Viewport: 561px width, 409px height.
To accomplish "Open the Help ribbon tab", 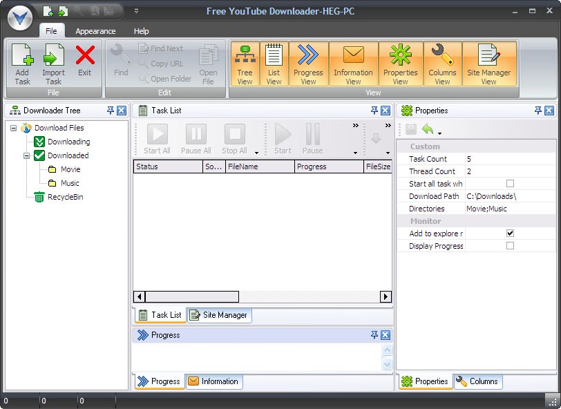I will (142, 31).
